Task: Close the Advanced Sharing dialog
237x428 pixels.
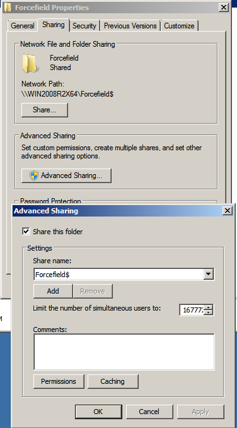Action: click(x=227, y=210)
